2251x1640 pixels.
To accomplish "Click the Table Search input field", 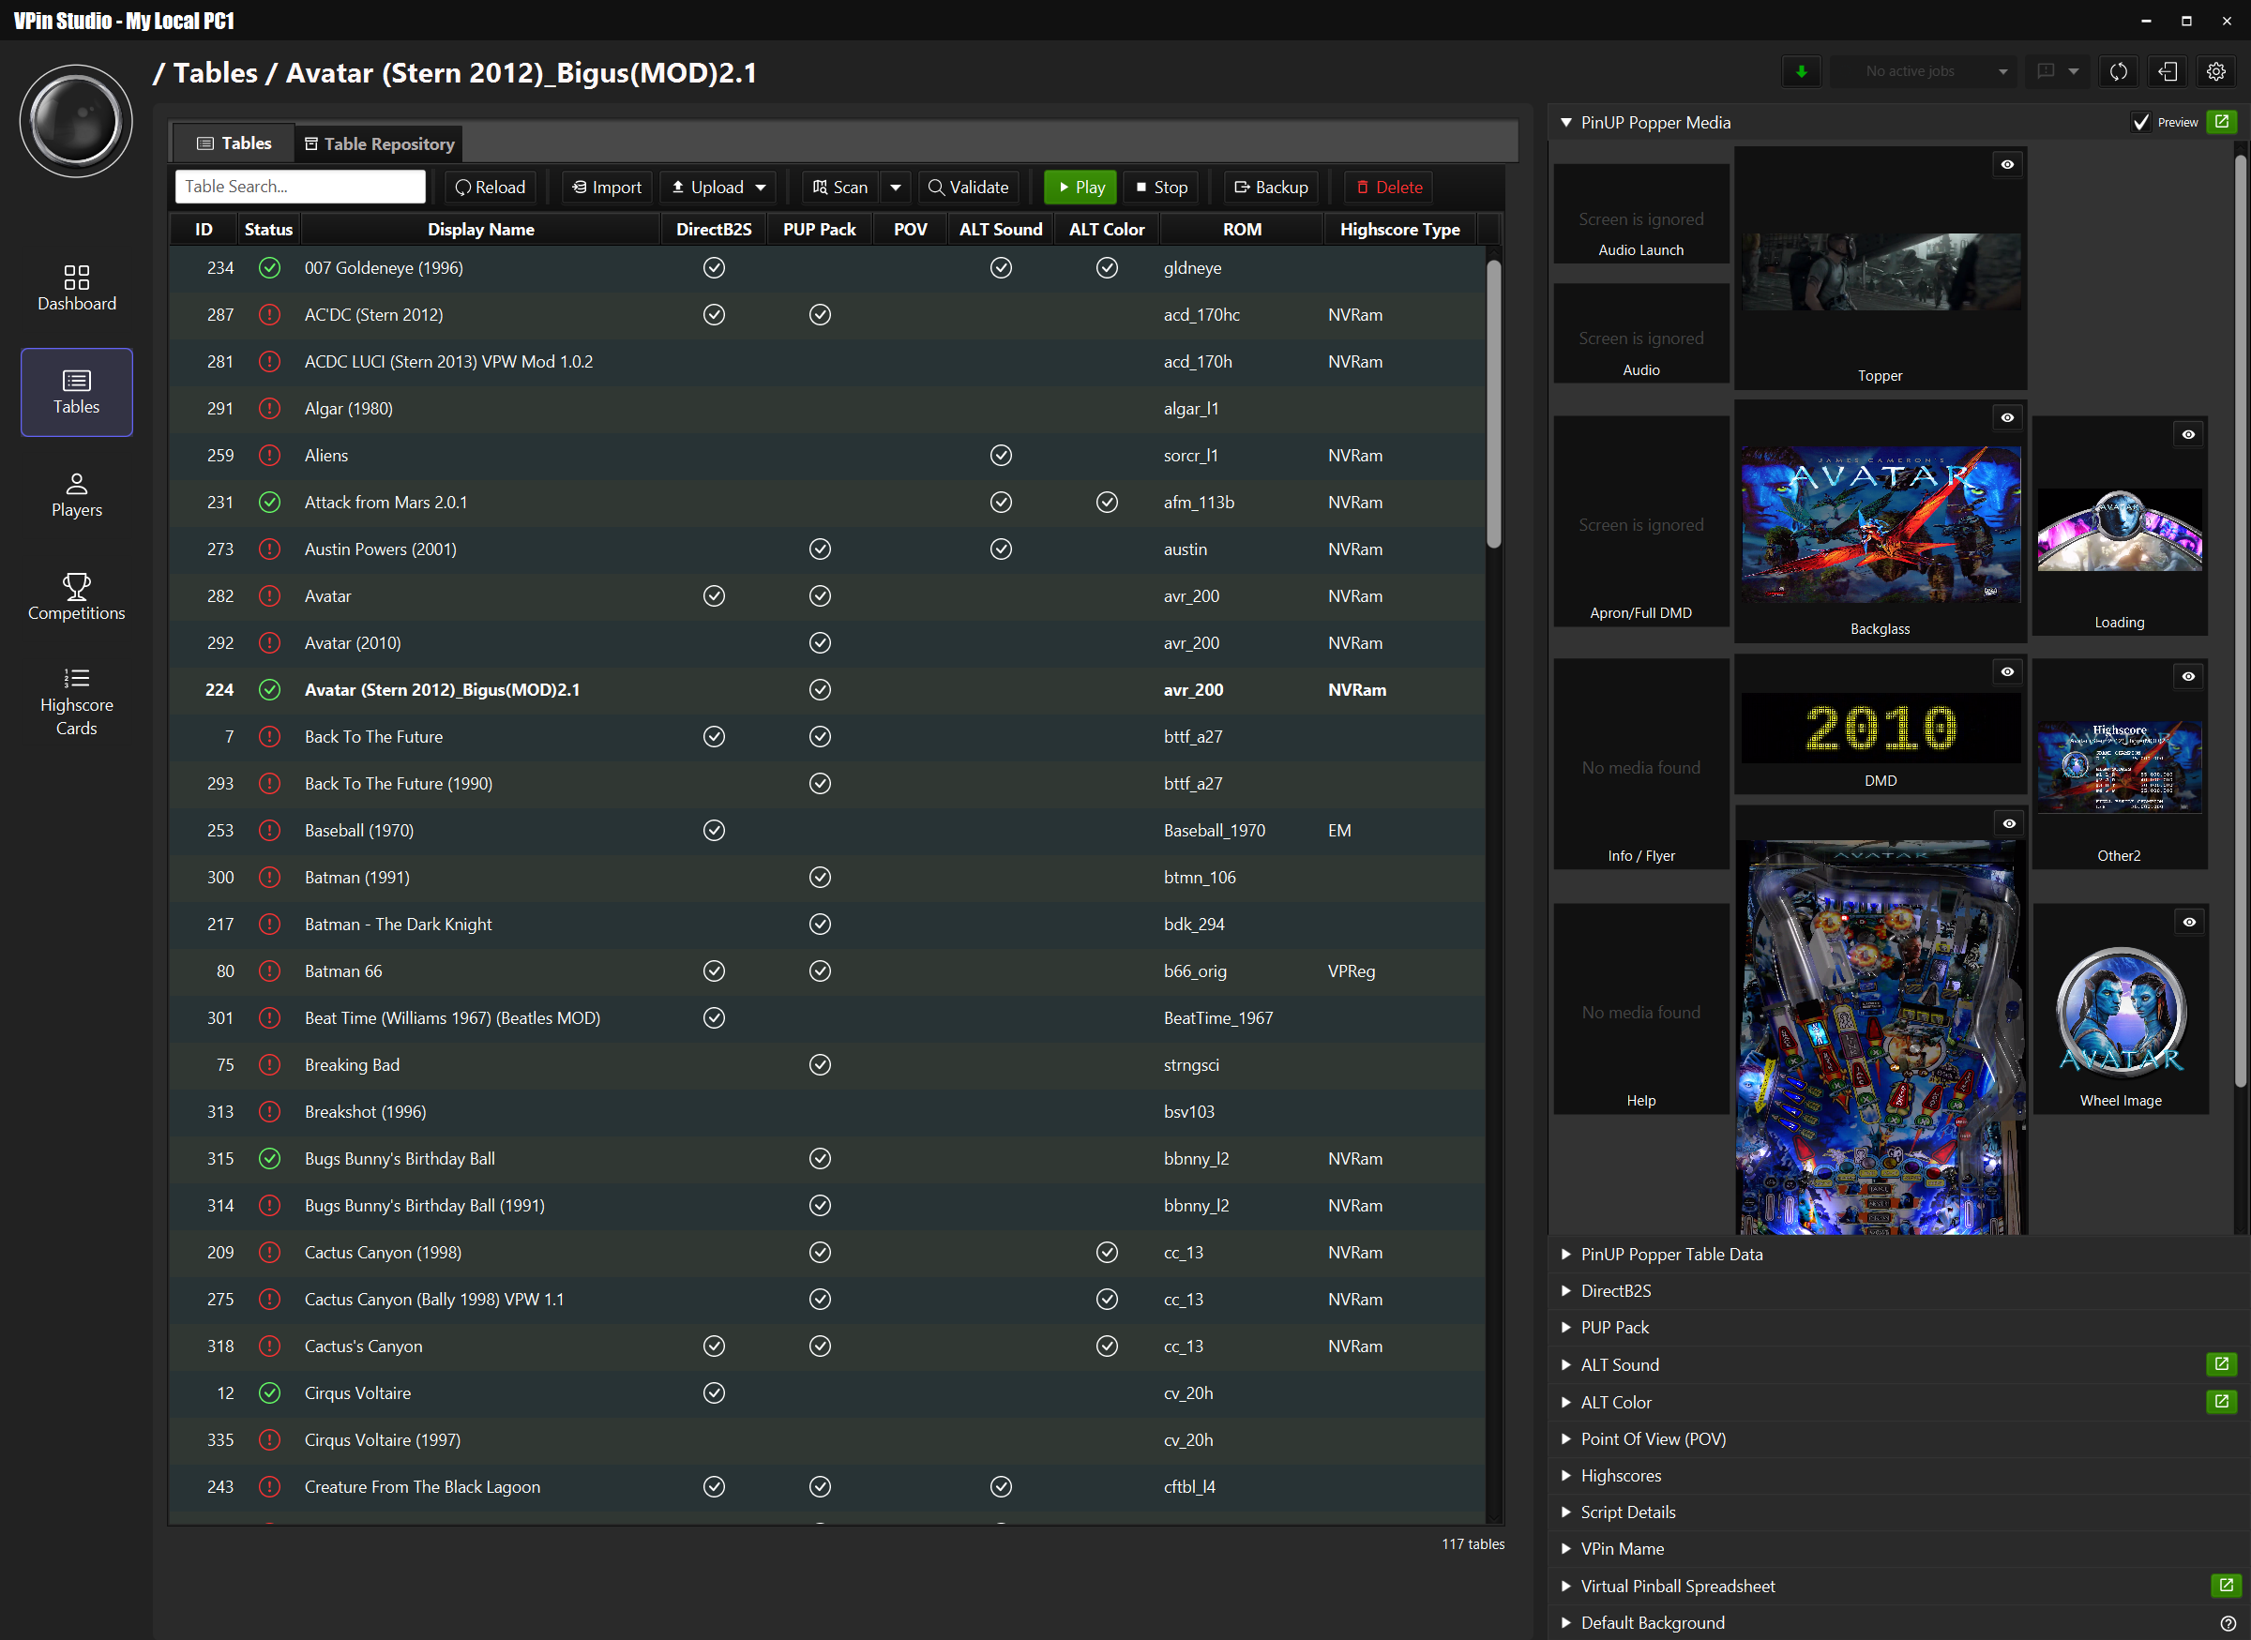I will 300,187.
